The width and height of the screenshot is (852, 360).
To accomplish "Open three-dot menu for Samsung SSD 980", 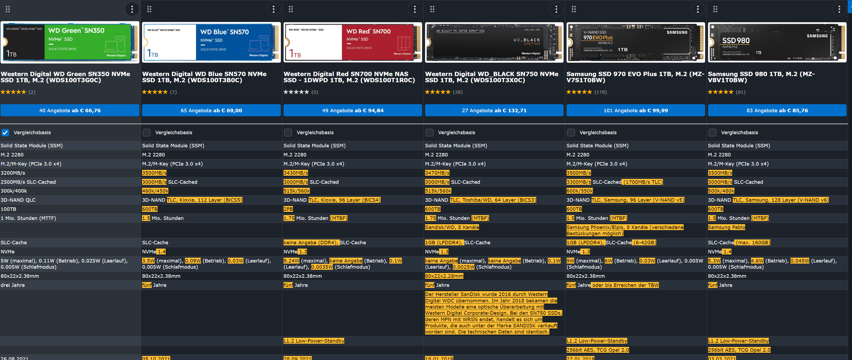I will click(x=839, y=9).
